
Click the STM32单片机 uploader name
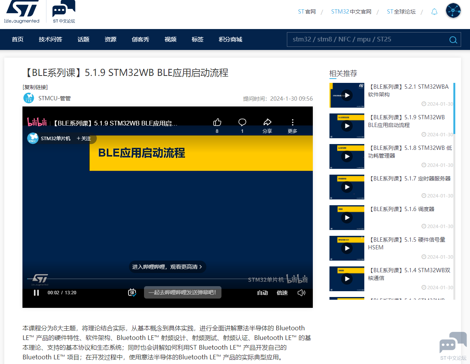coord(56,138)
